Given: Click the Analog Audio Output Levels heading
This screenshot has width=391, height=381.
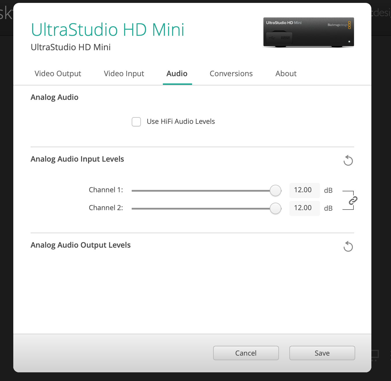Looking at the screenshot, I should (81, 245).
